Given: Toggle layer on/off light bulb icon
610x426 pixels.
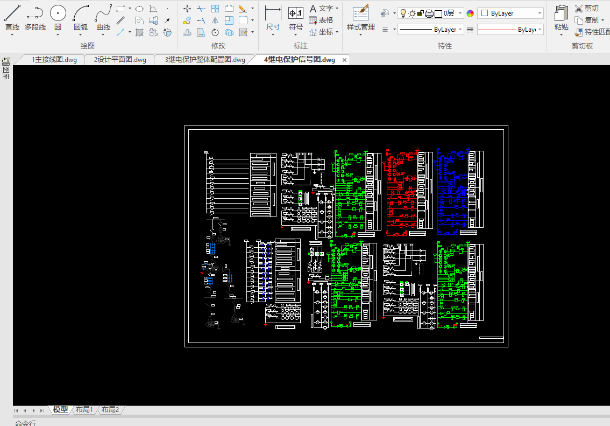Looking at the screenshot, I should click(403, 13).
